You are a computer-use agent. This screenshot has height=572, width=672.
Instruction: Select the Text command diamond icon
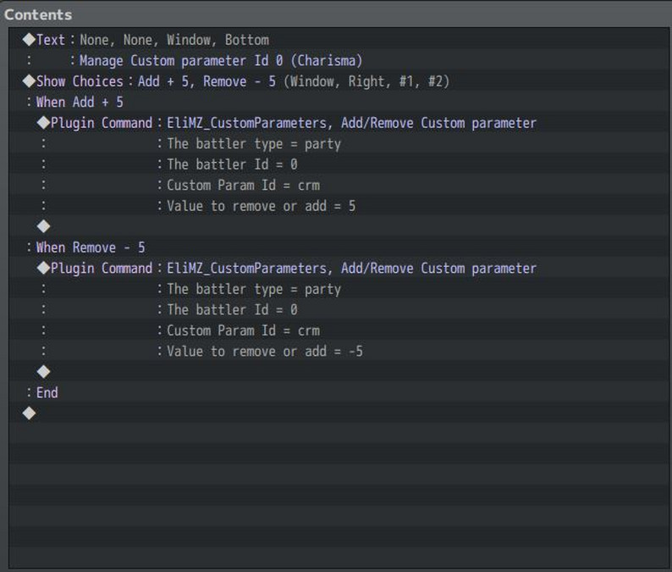point(29,40)
